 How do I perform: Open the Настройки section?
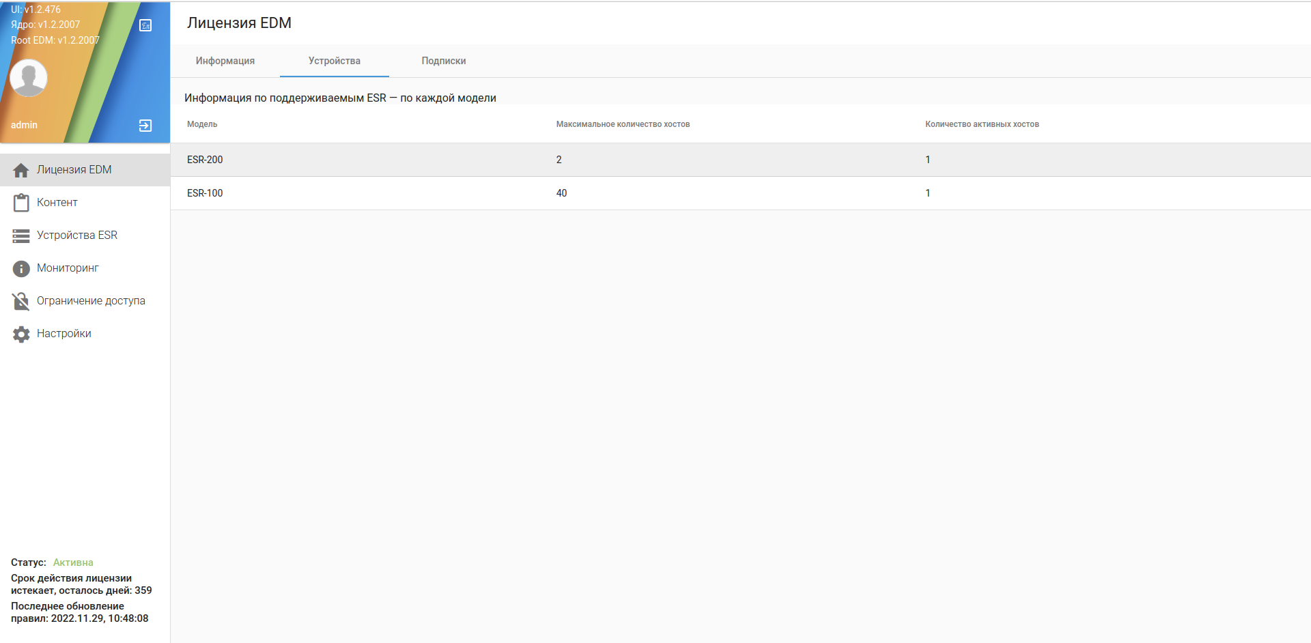point(85,334)
